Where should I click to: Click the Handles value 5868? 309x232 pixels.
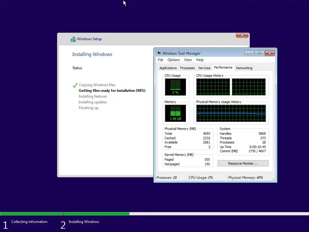point(262,134)
